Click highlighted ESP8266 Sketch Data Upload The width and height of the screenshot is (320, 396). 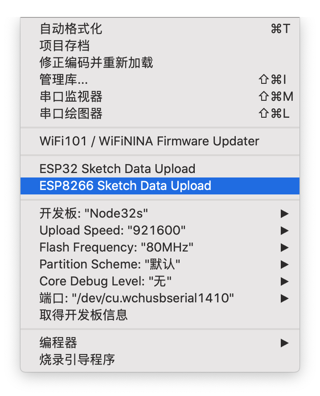(160, 186)
